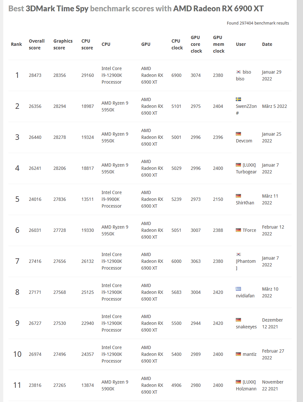Click German flag above ShirKhan

coord(238,196)
